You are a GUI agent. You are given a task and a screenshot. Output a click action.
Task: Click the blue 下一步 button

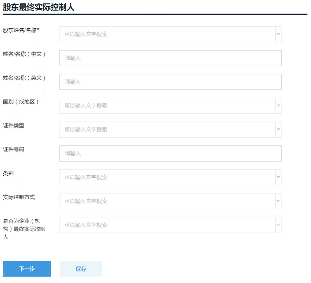(x=27, y=269)
